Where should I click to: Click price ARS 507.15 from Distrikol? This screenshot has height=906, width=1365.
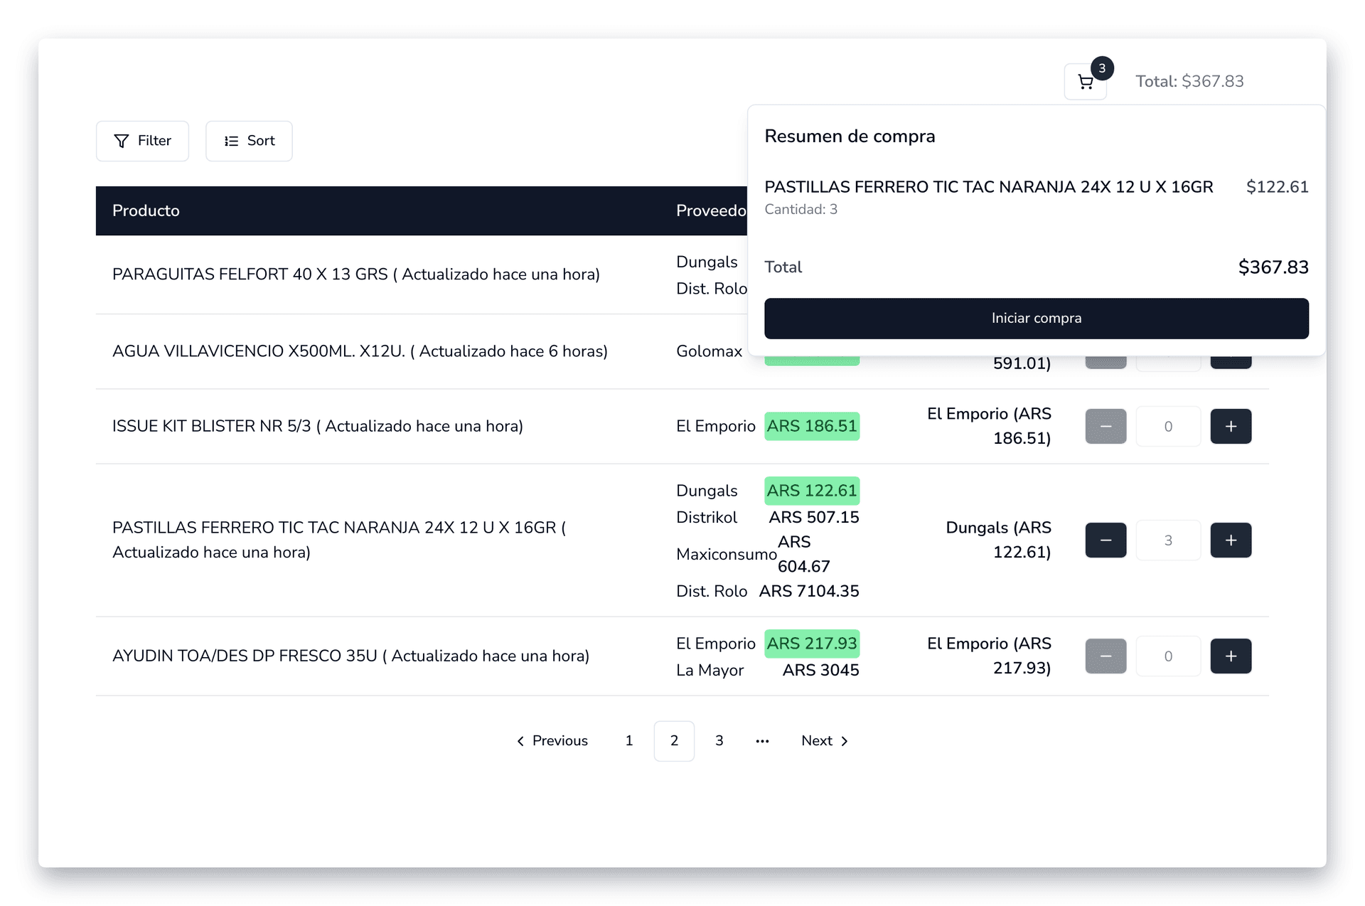coord(814,518)
